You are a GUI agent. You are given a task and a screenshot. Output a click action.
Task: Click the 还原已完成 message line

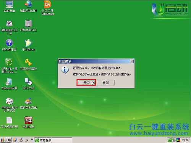tap(97, 68)
